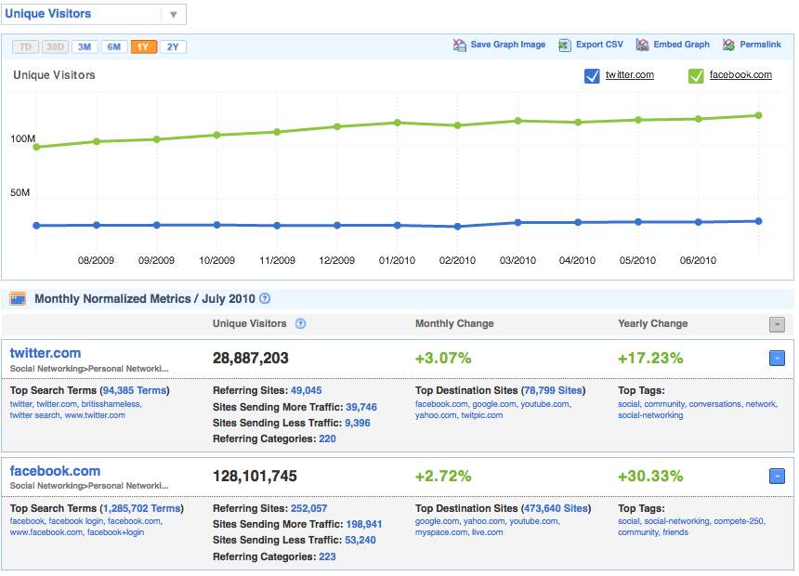This screenshot has width=799, height=576.
Task: Click the Embed Graph icon
Action: point(642,45)
